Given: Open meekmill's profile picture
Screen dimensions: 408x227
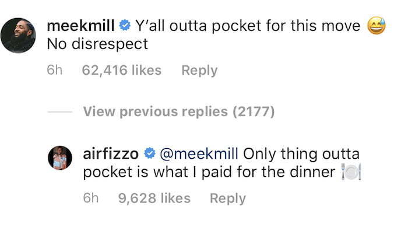Looking at the screenshot, I should click(18, 36).
